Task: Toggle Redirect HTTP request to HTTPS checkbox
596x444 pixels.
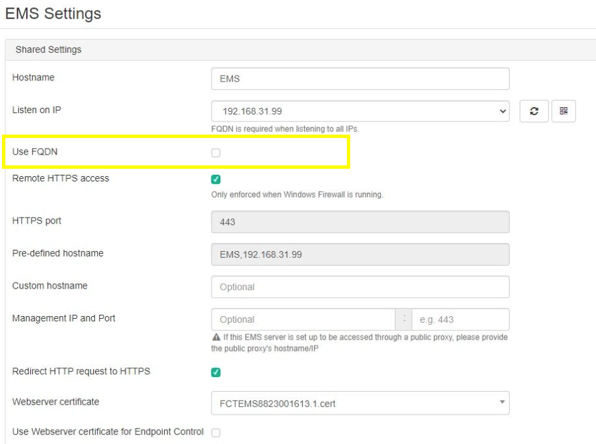Action: click(x=216, y=372)
